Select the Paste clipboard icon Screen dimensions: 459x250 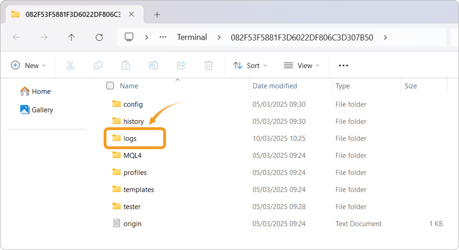click(x=126, y=65)
